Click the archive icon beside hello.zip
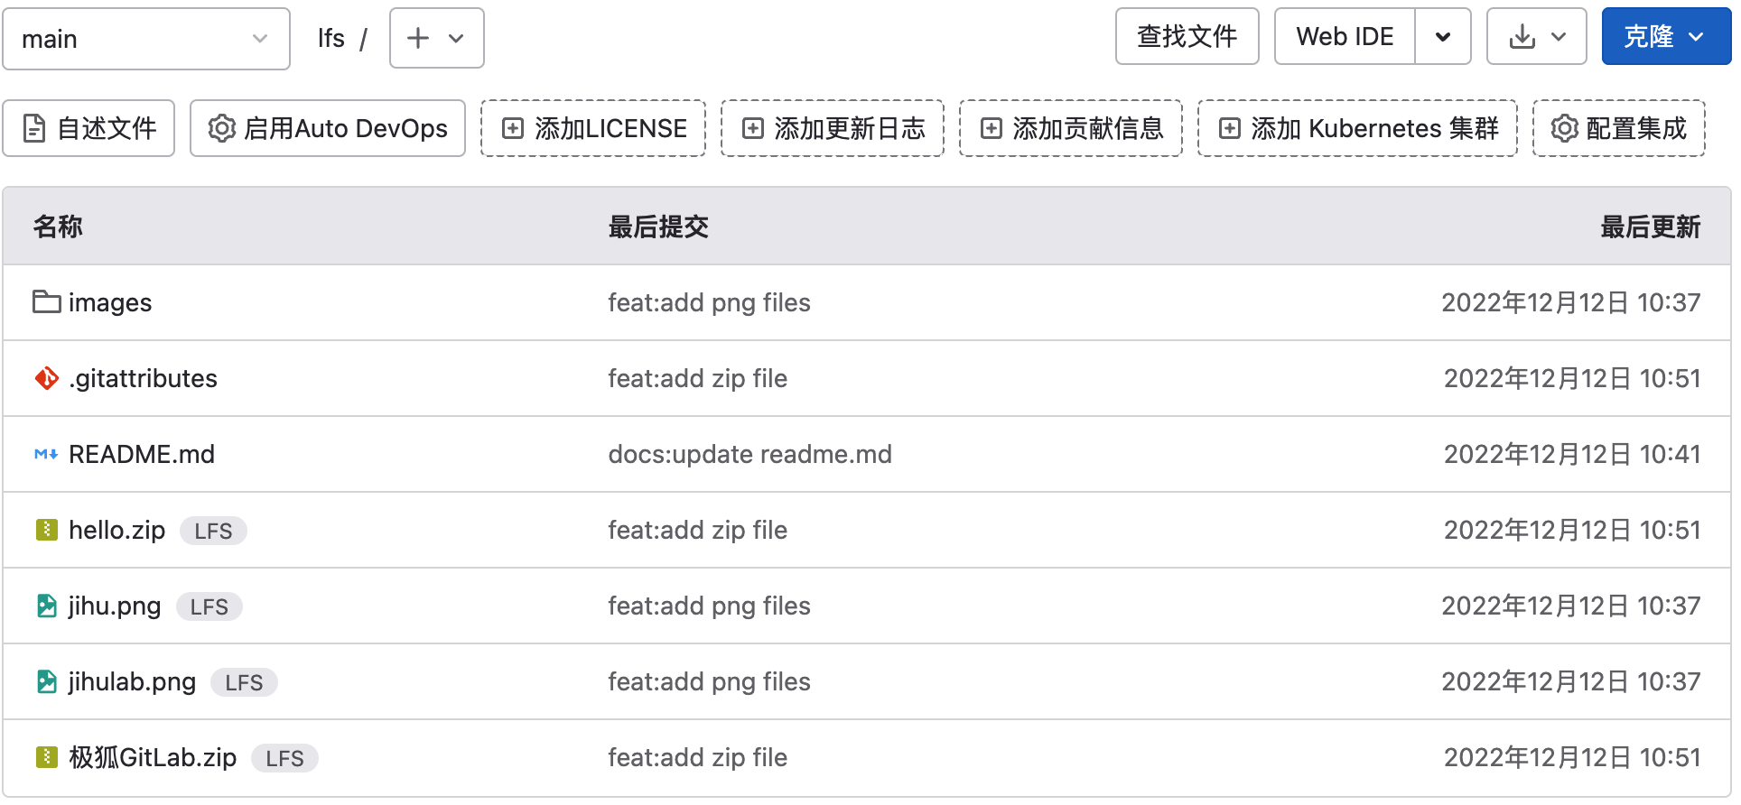Screen dimensions: 1741x805 tap(45, 530)
